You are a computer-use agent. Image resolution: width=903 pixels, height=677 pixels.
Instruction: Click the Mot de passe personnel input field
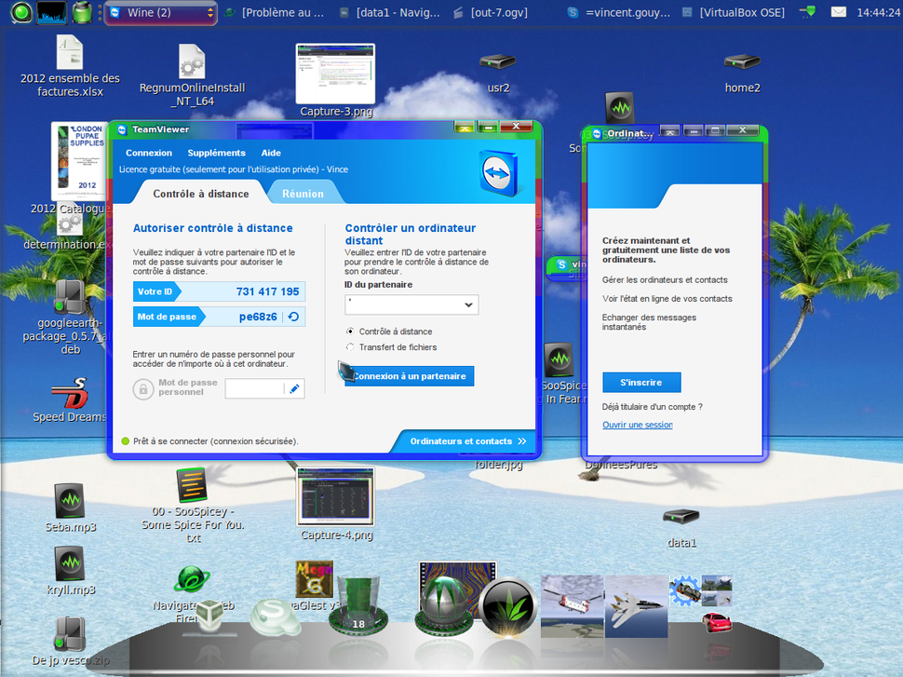coord(254,389)
